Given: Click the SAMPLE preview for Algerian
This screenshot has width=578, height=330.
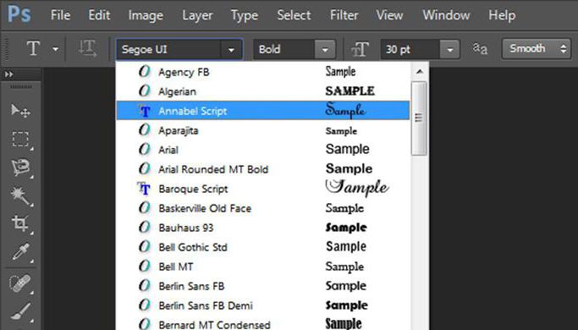Looking at the screenshot, I should (350, 91).
